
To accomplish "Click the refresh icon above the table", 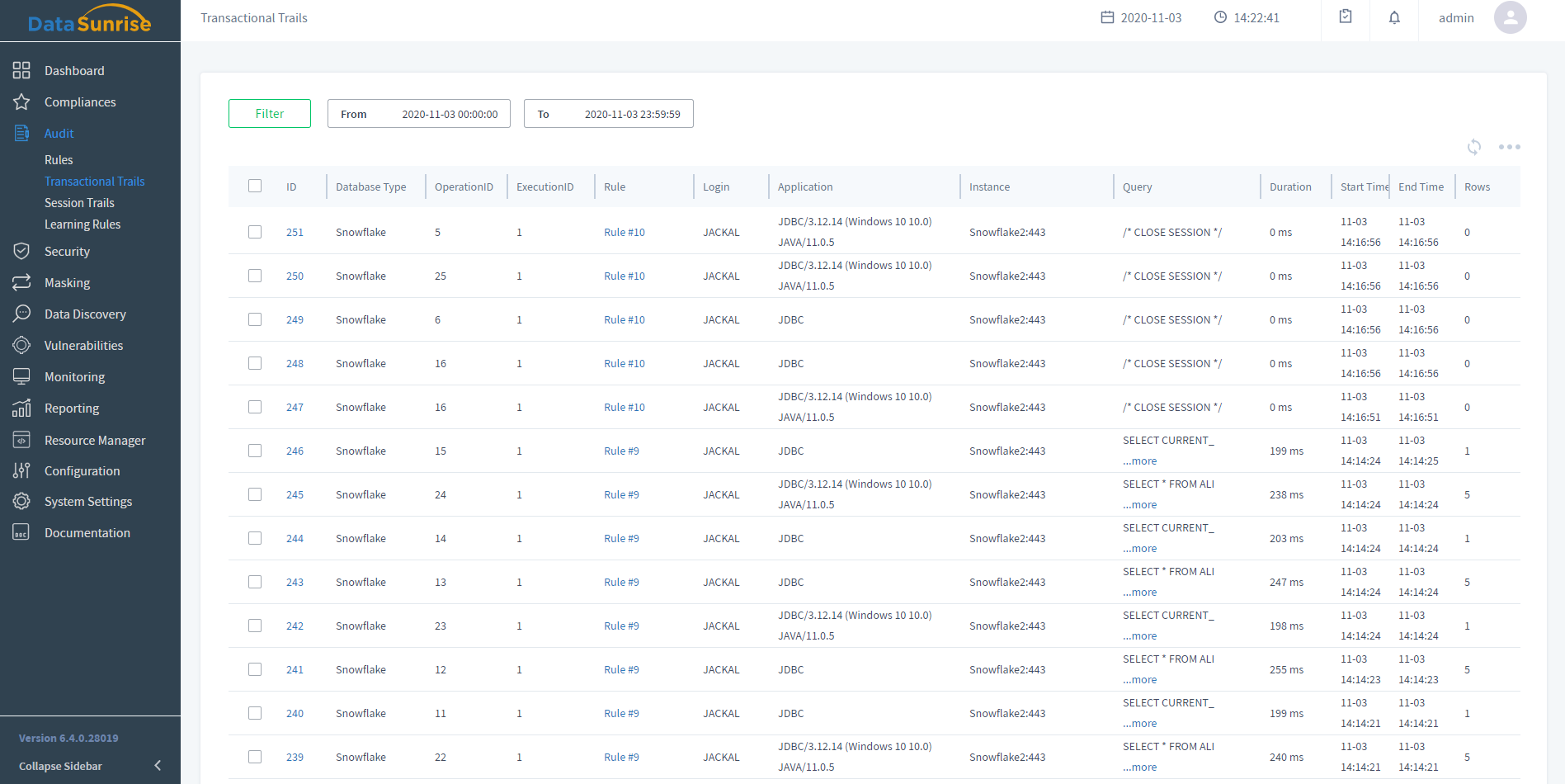I will tap(1473, 147).
